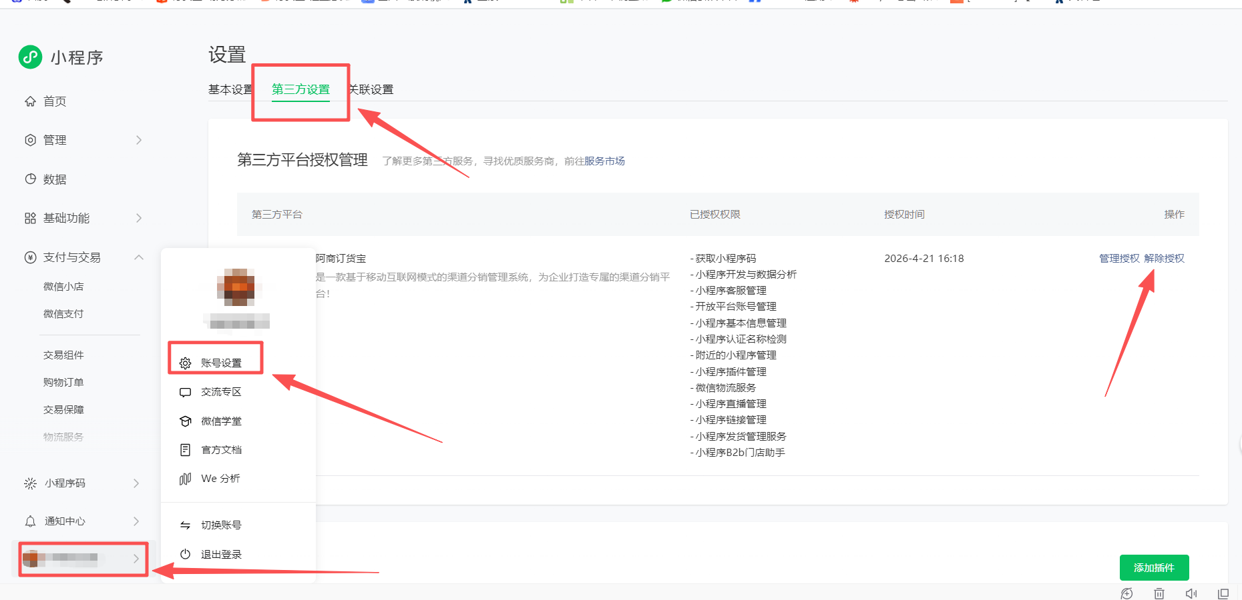Click the 微信学堂 graduation cap icon
Viewport: 1242px width, 600px height.
[186, 421]
